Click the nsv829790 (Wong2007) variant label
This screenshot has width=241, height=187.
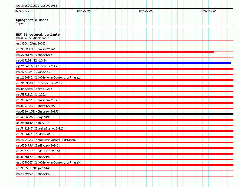coord(32,38)
